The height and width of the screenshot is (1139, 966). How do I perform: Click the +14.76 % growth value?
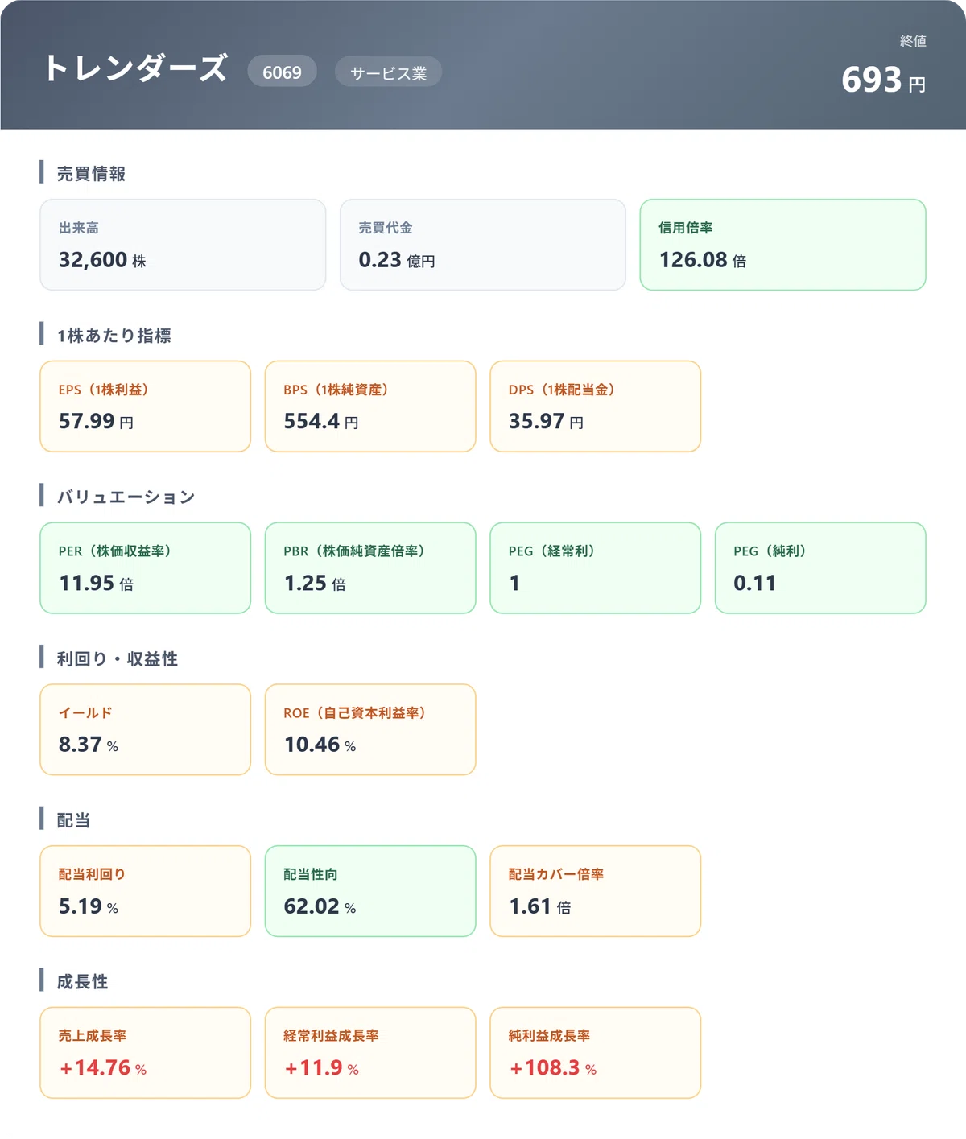click(x=102, y=1068)
